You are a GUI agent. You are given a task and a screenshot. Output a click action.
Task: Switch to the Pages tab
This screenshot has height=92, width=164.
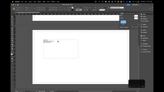(122, 14)
